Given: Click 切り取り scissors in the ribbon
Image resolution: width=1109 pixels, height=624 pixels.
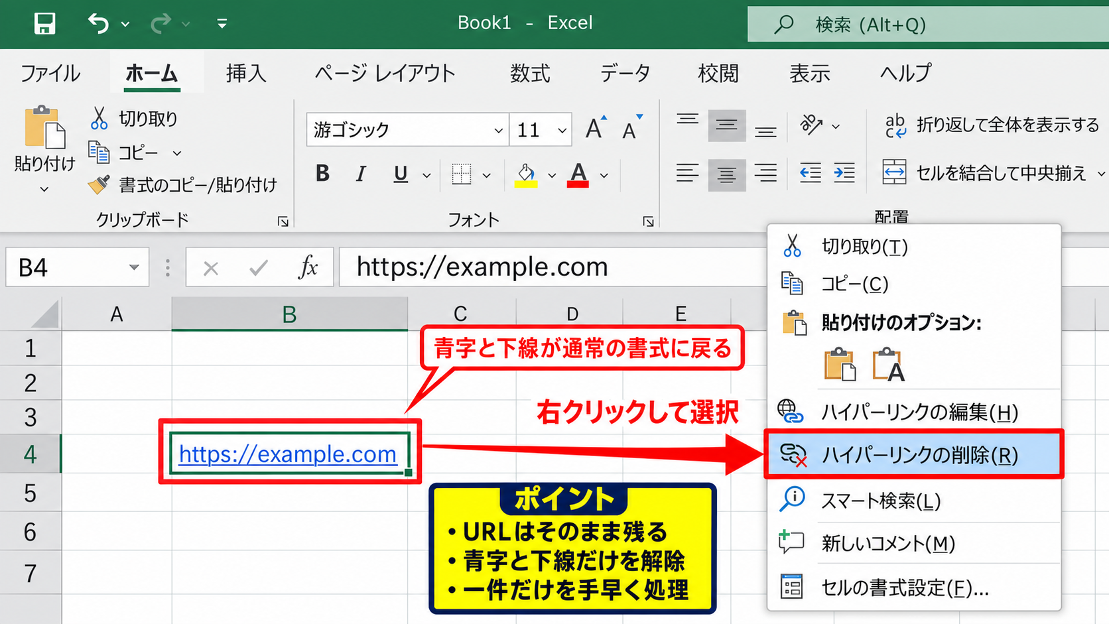Looking at the screenshot, I should coord(134,119).
